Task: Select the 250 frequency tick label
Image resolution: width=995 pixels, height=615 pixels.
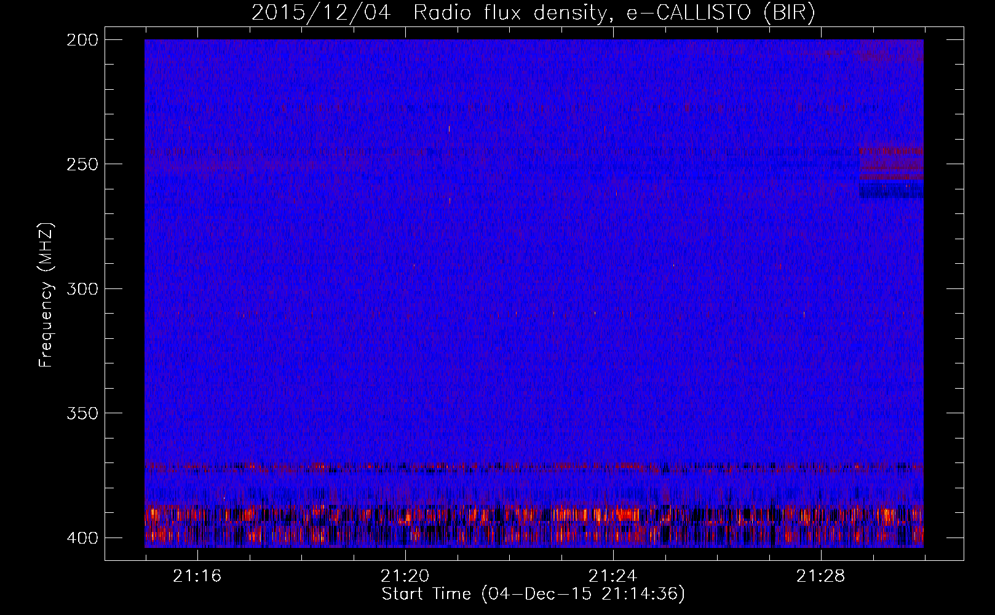Action: [82, 164]
